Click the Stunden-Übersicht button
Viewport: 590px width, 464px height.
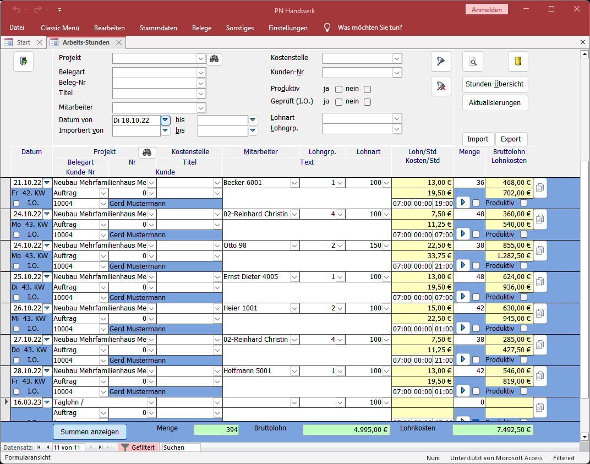[x=495, y=84]
